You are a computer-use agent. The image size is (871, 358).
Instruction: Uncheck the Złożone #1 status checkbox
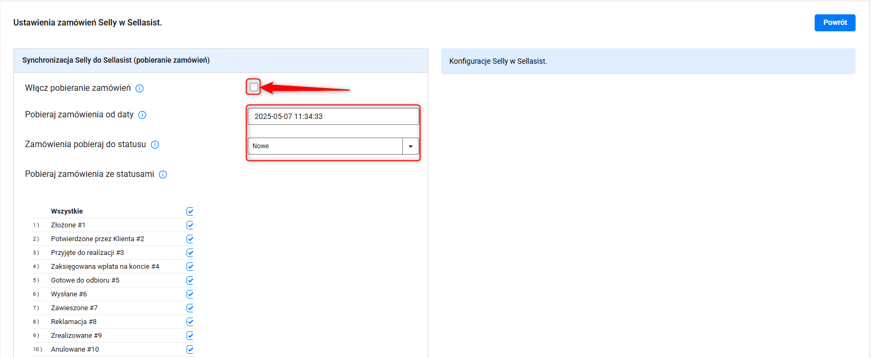point(190,225)
